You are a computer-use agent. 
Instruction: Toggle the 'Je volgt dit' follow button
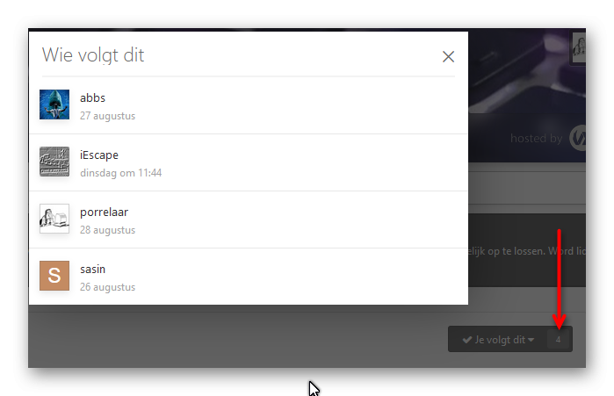(x=498, y=339)
